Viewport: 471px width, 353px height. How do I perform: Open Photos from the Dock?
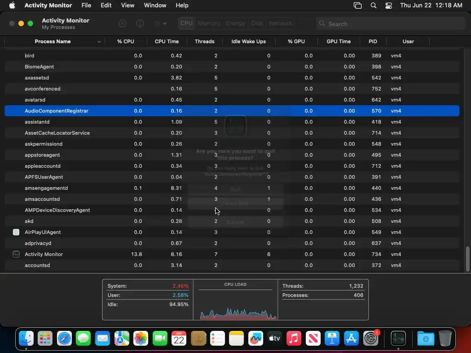pyautogui.click(x=141, y=339)
